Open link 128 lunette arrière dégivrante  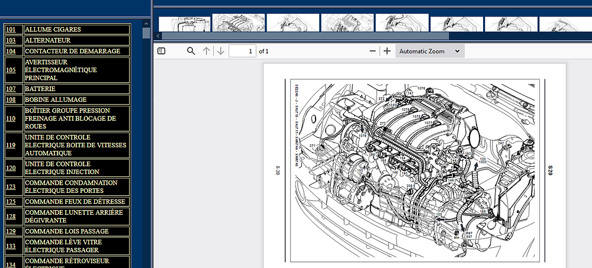(11, 217)
